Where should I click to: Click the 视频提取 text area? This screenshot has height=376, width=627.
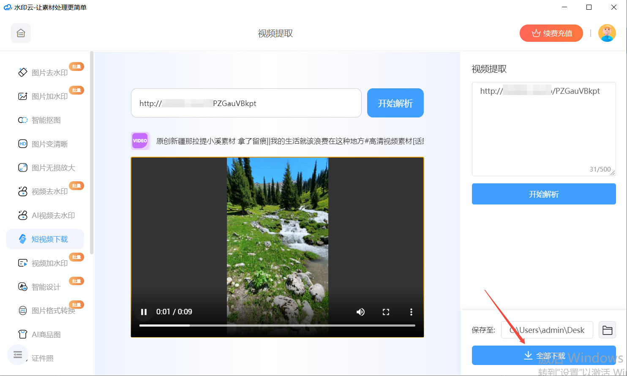pyautogui.click(x=544, y=129)
